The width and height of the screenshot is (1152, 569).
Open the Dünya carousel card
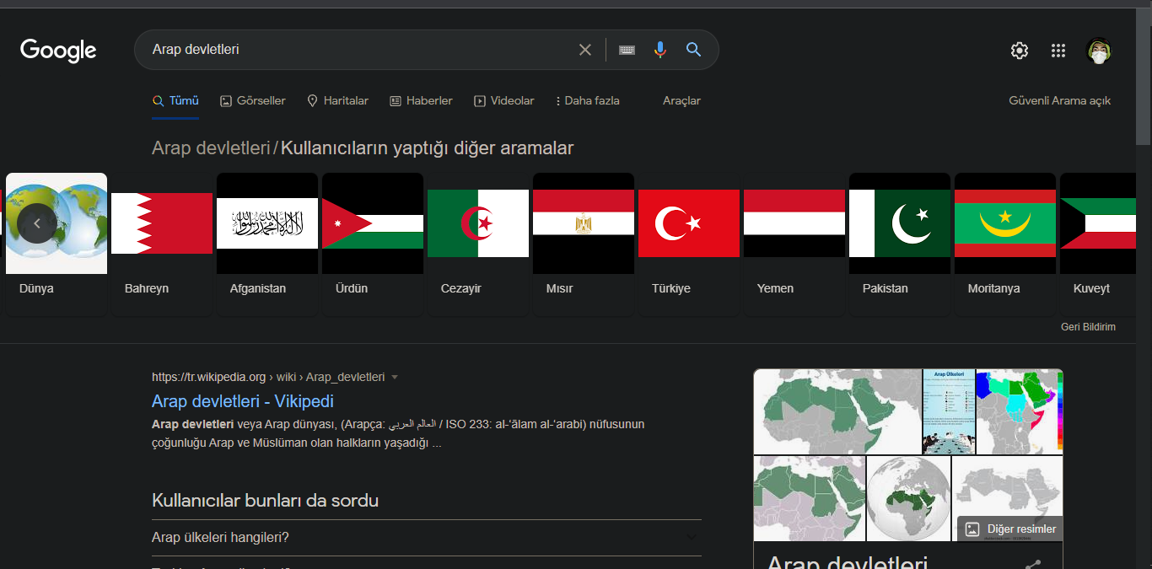click(57, 244)
